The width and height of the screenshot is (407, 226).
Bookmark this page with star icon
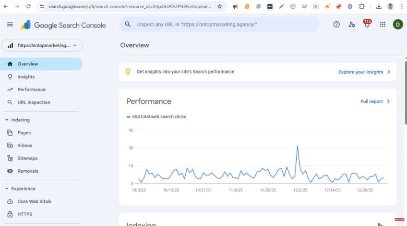219,7
